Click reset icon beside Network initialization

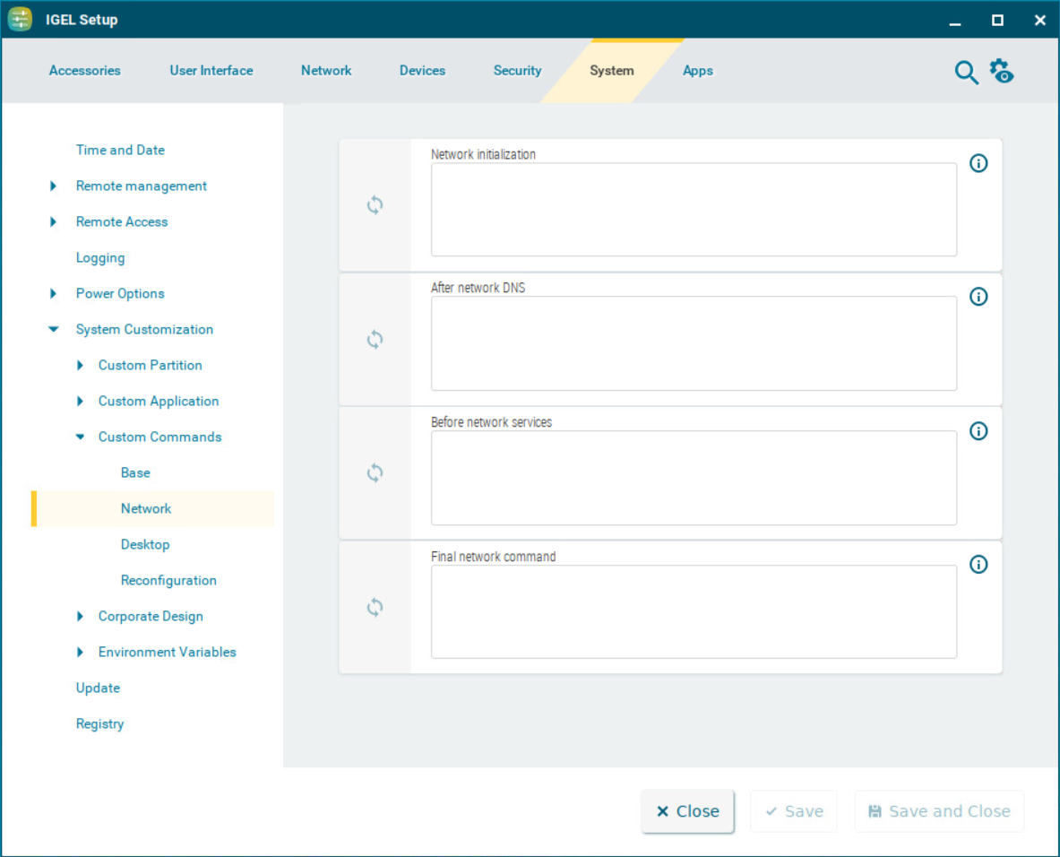[375, 205]
